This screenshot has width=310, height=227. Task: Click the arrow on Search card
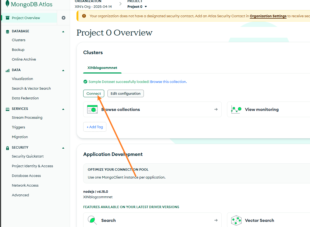[x=216, y=220]
